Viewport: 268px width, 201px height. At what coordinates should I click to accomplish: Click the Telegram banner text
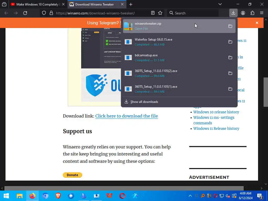tap(104, 23)
